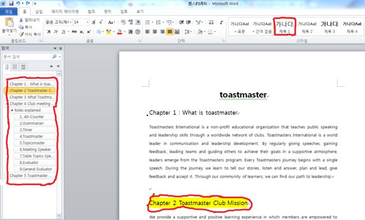Jump to the previous heading in the navigation pane
Image resolution: width=365 pixels, height=220 pixels.
pos(51,67)
